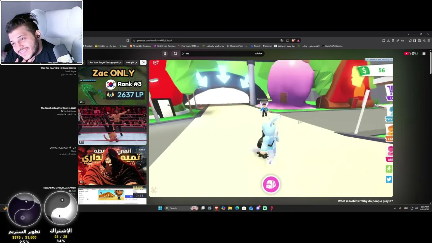Open the browser downloads icon
The width and height of the screenshot is (432, 243).
tap(388, 40)
